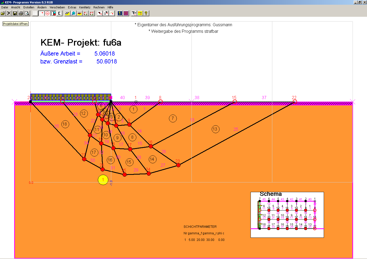Click the red diagonal arrow icon
The image size is (367, 259).
100,13
